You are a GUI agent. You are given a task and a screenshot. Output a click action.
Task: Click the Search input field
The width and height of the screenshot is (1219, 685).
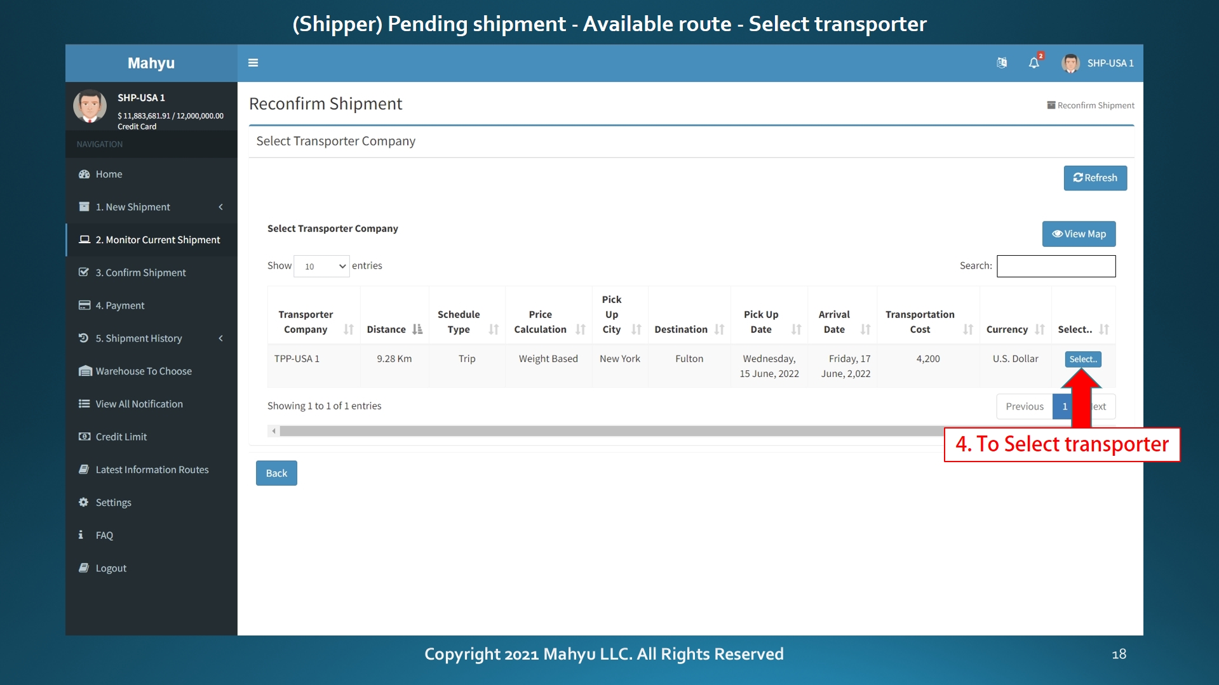1056,266
